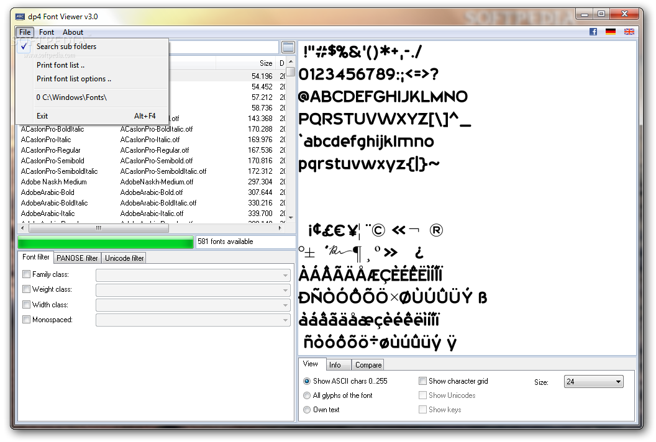The width and height of the screenshot is (656, 442).
Task: Click the font list scroll up arrow
Action: [291, 62]
